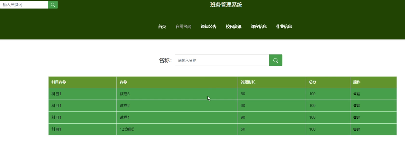405x141 pixels.
Task: Click 科目1 cell in the 试卷3 row
Action: click(x=83, y=94)
